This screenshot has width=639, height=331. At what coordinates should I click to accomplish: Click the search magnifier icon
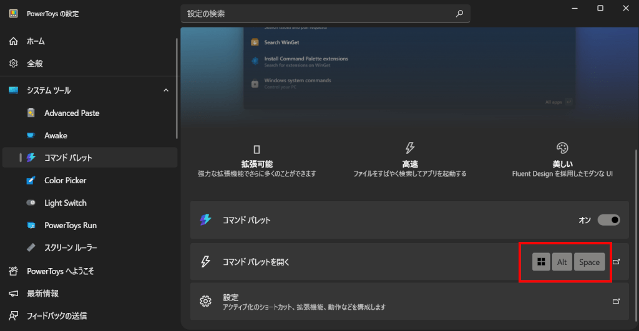[459, 13]
